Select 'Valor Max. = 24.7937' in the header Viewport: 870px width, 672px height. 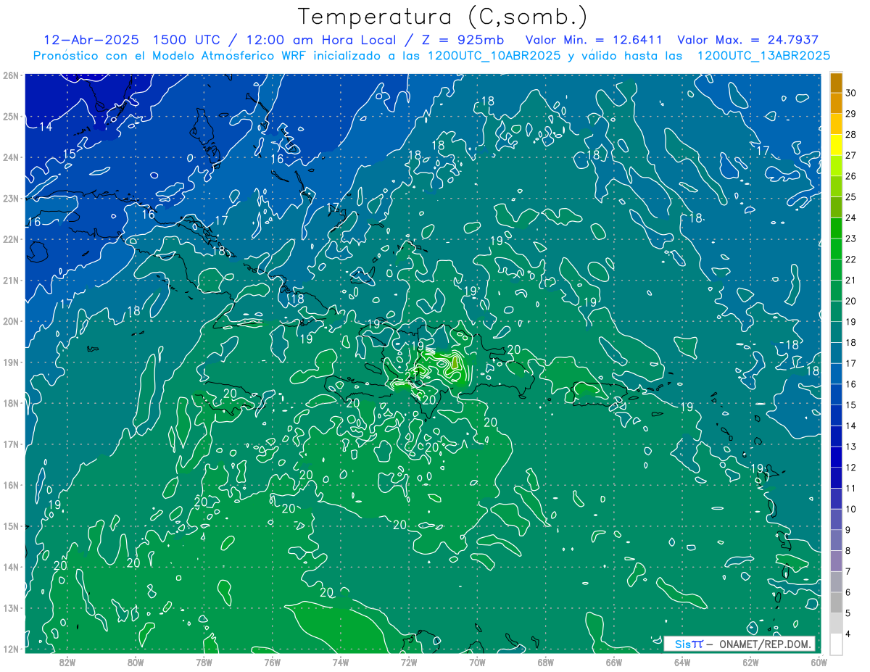(x=748, y=40)
